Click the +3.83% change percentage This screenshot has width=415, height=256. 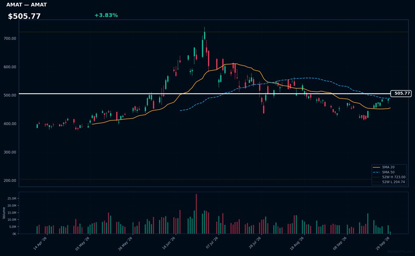106,15
